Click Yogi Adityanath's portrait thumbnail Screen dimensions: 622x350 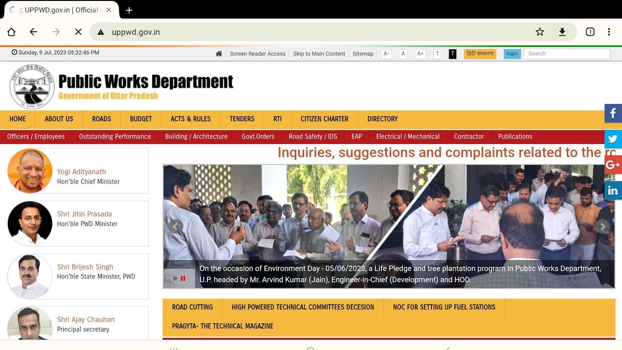(30, 171)
